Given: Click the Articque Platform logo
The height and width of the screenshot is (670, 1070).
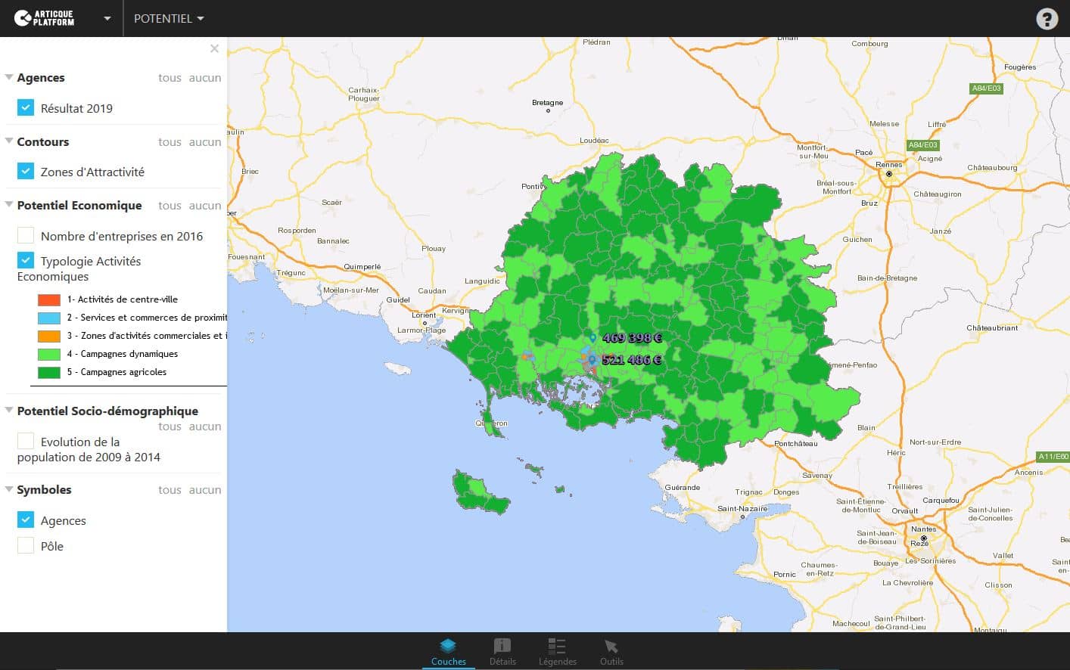Looking at the screenshot, I should [x=45, y=18].
